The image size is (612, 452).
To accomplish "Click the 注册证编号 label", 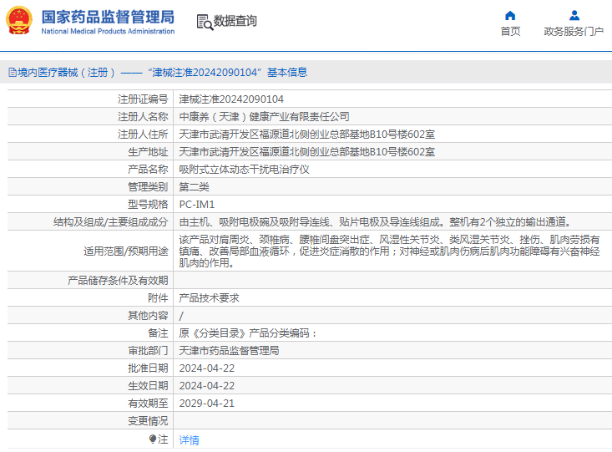I will tap(143, 99).
